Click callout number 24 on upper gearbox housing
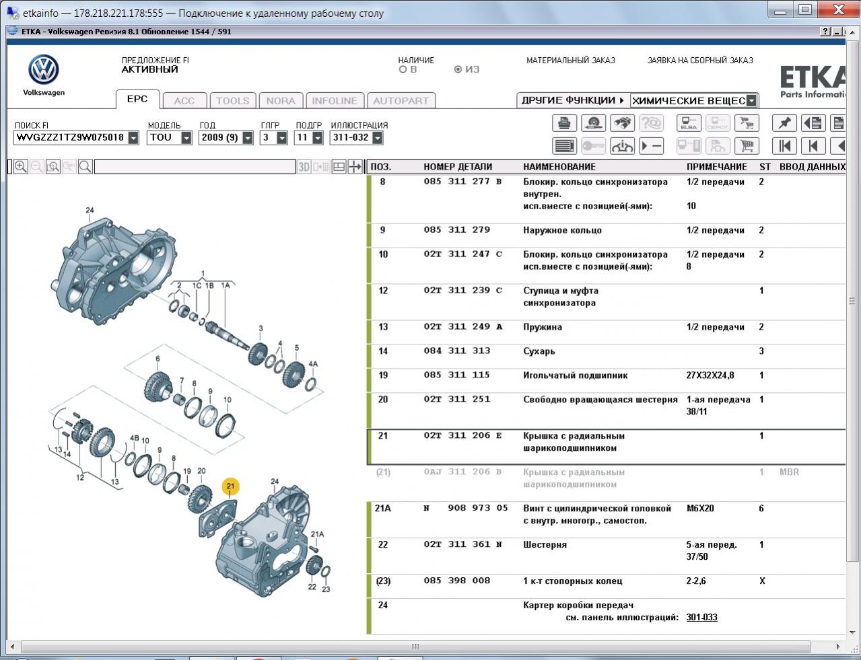861x660 pixels. 90,211
